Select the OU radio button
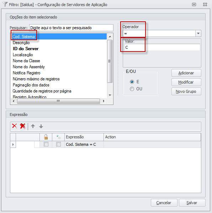 (132, 89)
